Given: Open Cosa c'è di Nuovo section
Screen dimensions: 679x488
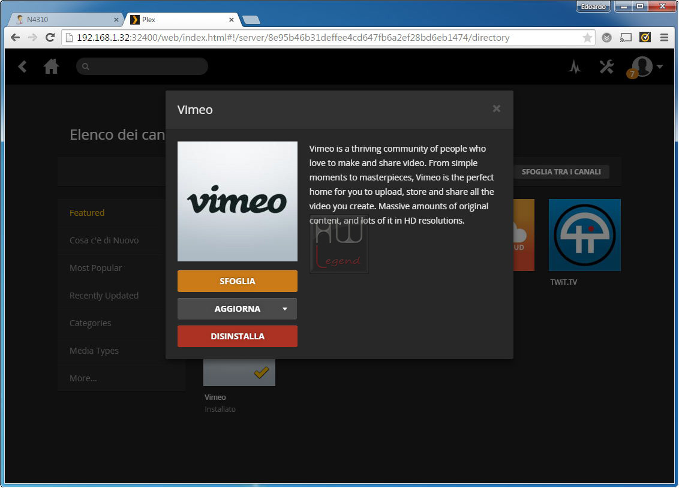Looking at the screenshot, I should pyautogui.click(x=104, y=240).
